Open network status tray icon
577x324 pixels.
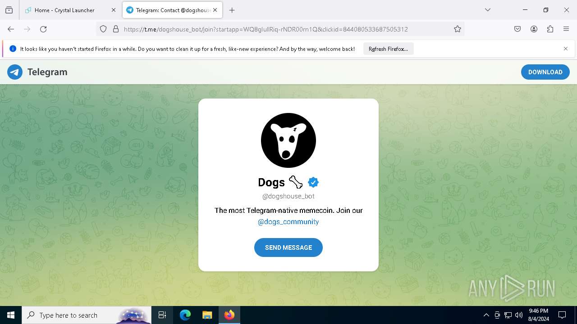[x=508, y=315]
